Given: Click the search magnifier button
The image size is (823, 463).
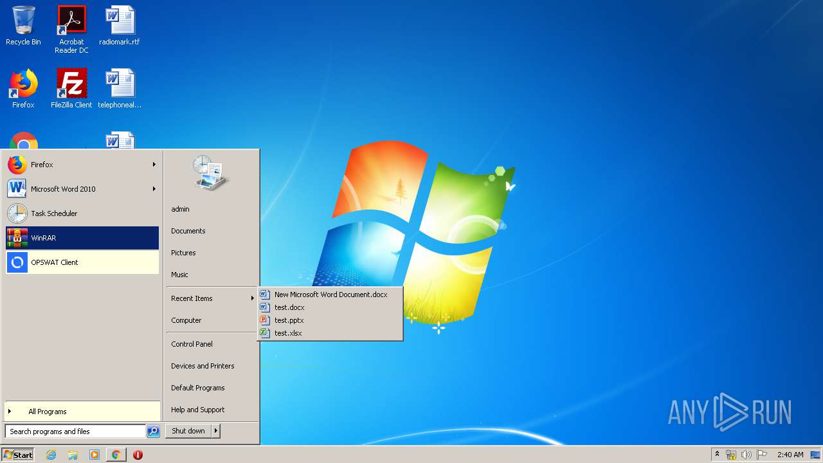Looking at the screenshot, I should click(153, 431).
